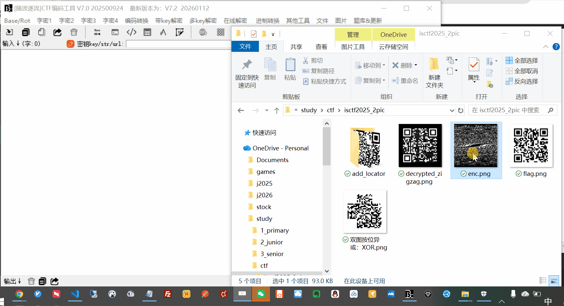Click the isctf2025_2pic search box
The width and height of the screenshot is (564, 306).
pyautogui.click(x=512, y=110)
